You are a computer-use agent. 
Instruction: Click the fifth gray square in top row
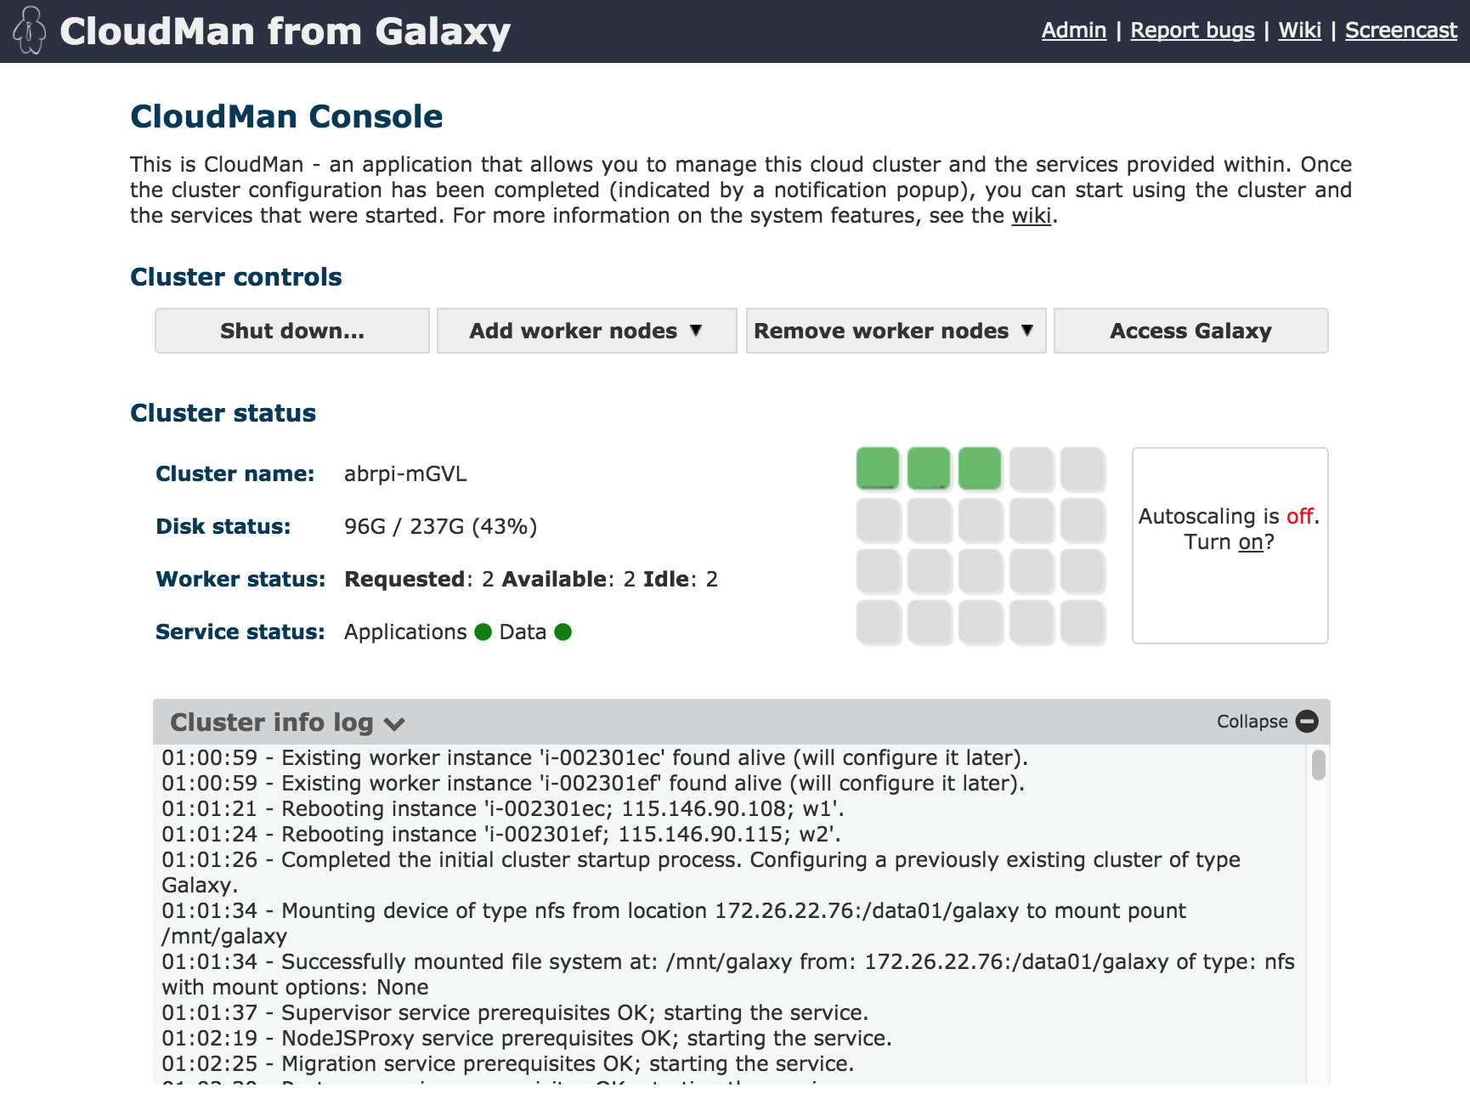1083,469
